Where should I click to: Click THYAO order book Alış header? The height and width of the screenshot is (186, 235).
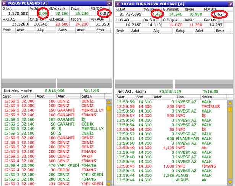pos(162,31)
